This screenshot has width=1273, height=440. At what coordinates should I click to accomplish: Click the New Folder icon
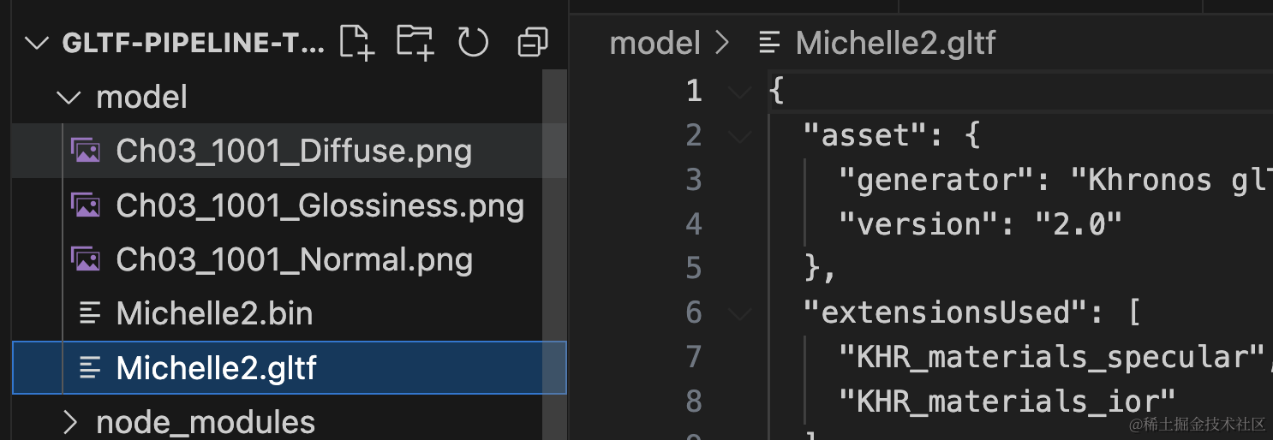click(415, 42)
